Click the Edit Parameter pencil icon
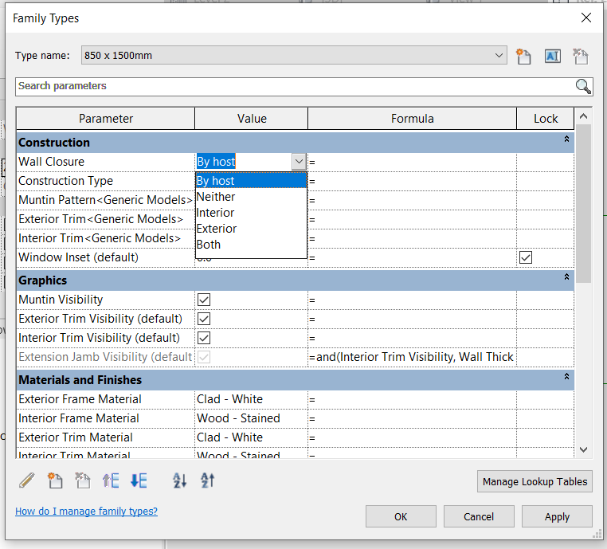The height and width of the screenshot is (549, 607). point(27,480)
